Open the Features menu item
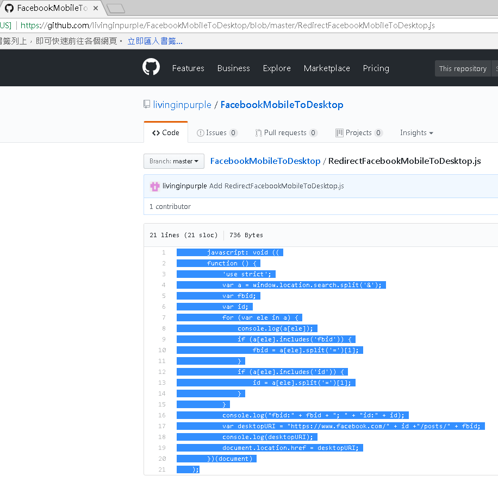The height and width of the screenshot is (489, 498). pos(188,68)
